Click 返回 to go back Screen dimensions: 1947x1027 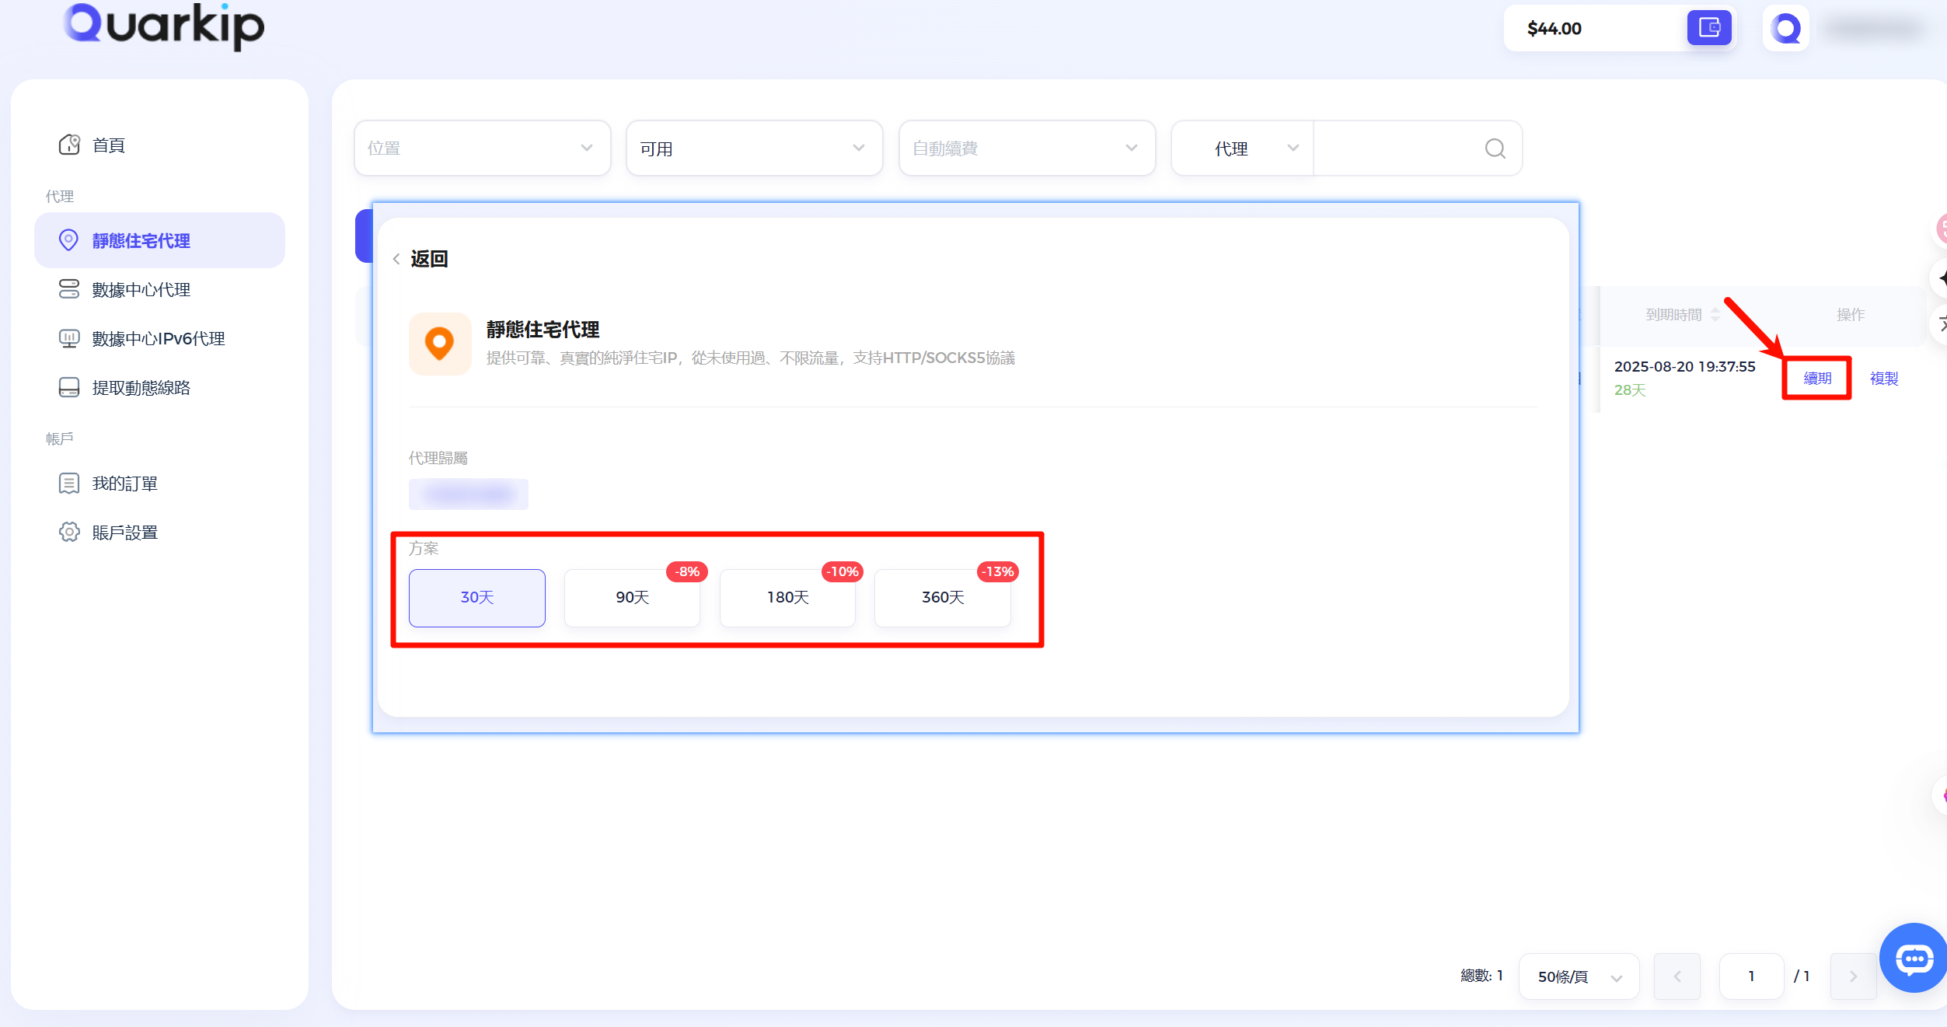click(429, 259)
